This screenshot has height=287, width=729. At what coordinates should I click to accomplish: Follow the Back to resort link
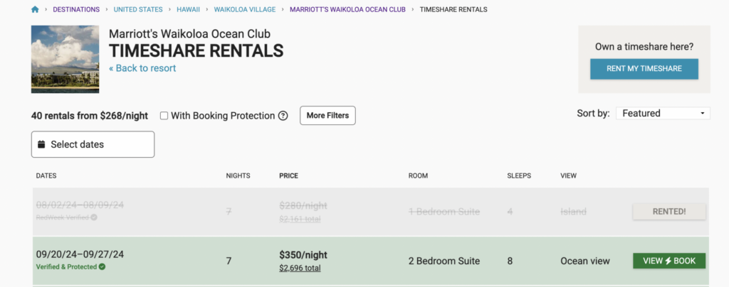142,68
